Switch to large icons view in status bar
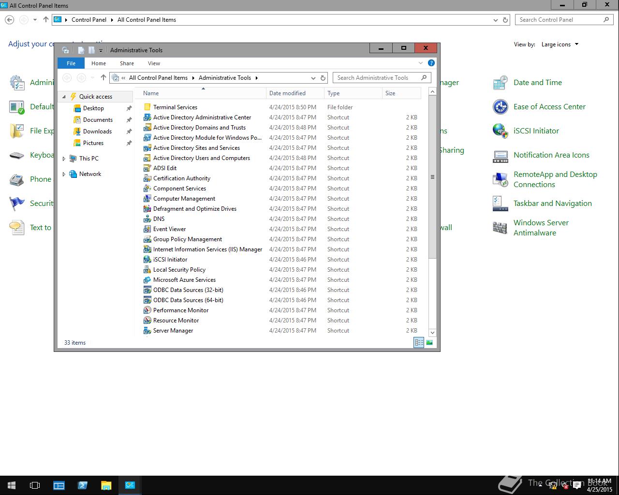This screenshot has width=619, height=495. tap(429, 342)
